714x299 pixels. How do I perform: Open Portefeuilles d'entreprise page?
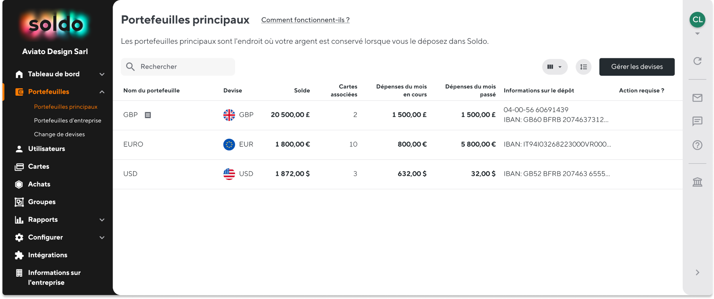click(67, 121)
